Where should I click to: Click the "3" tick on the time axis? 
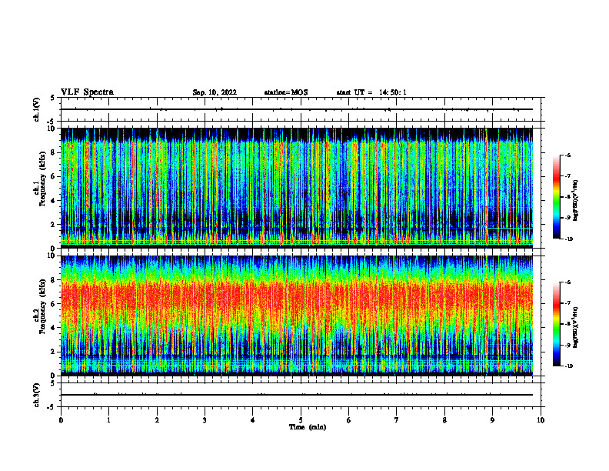pyautogui.click(x=205, y=420)
